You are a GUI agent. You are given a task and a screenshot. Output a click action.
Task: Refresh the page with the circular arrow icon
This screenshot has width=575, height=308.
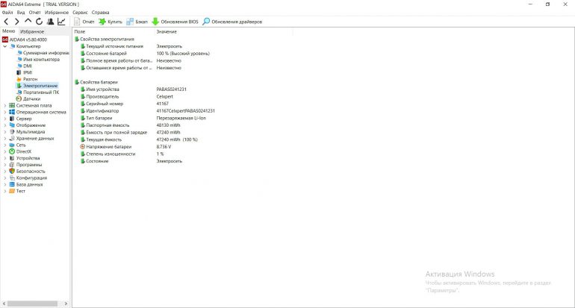[39, 22]
